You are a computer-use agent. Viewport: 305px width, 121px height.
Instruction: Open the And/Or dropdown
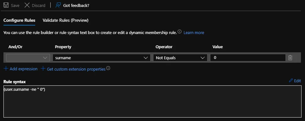28,58
